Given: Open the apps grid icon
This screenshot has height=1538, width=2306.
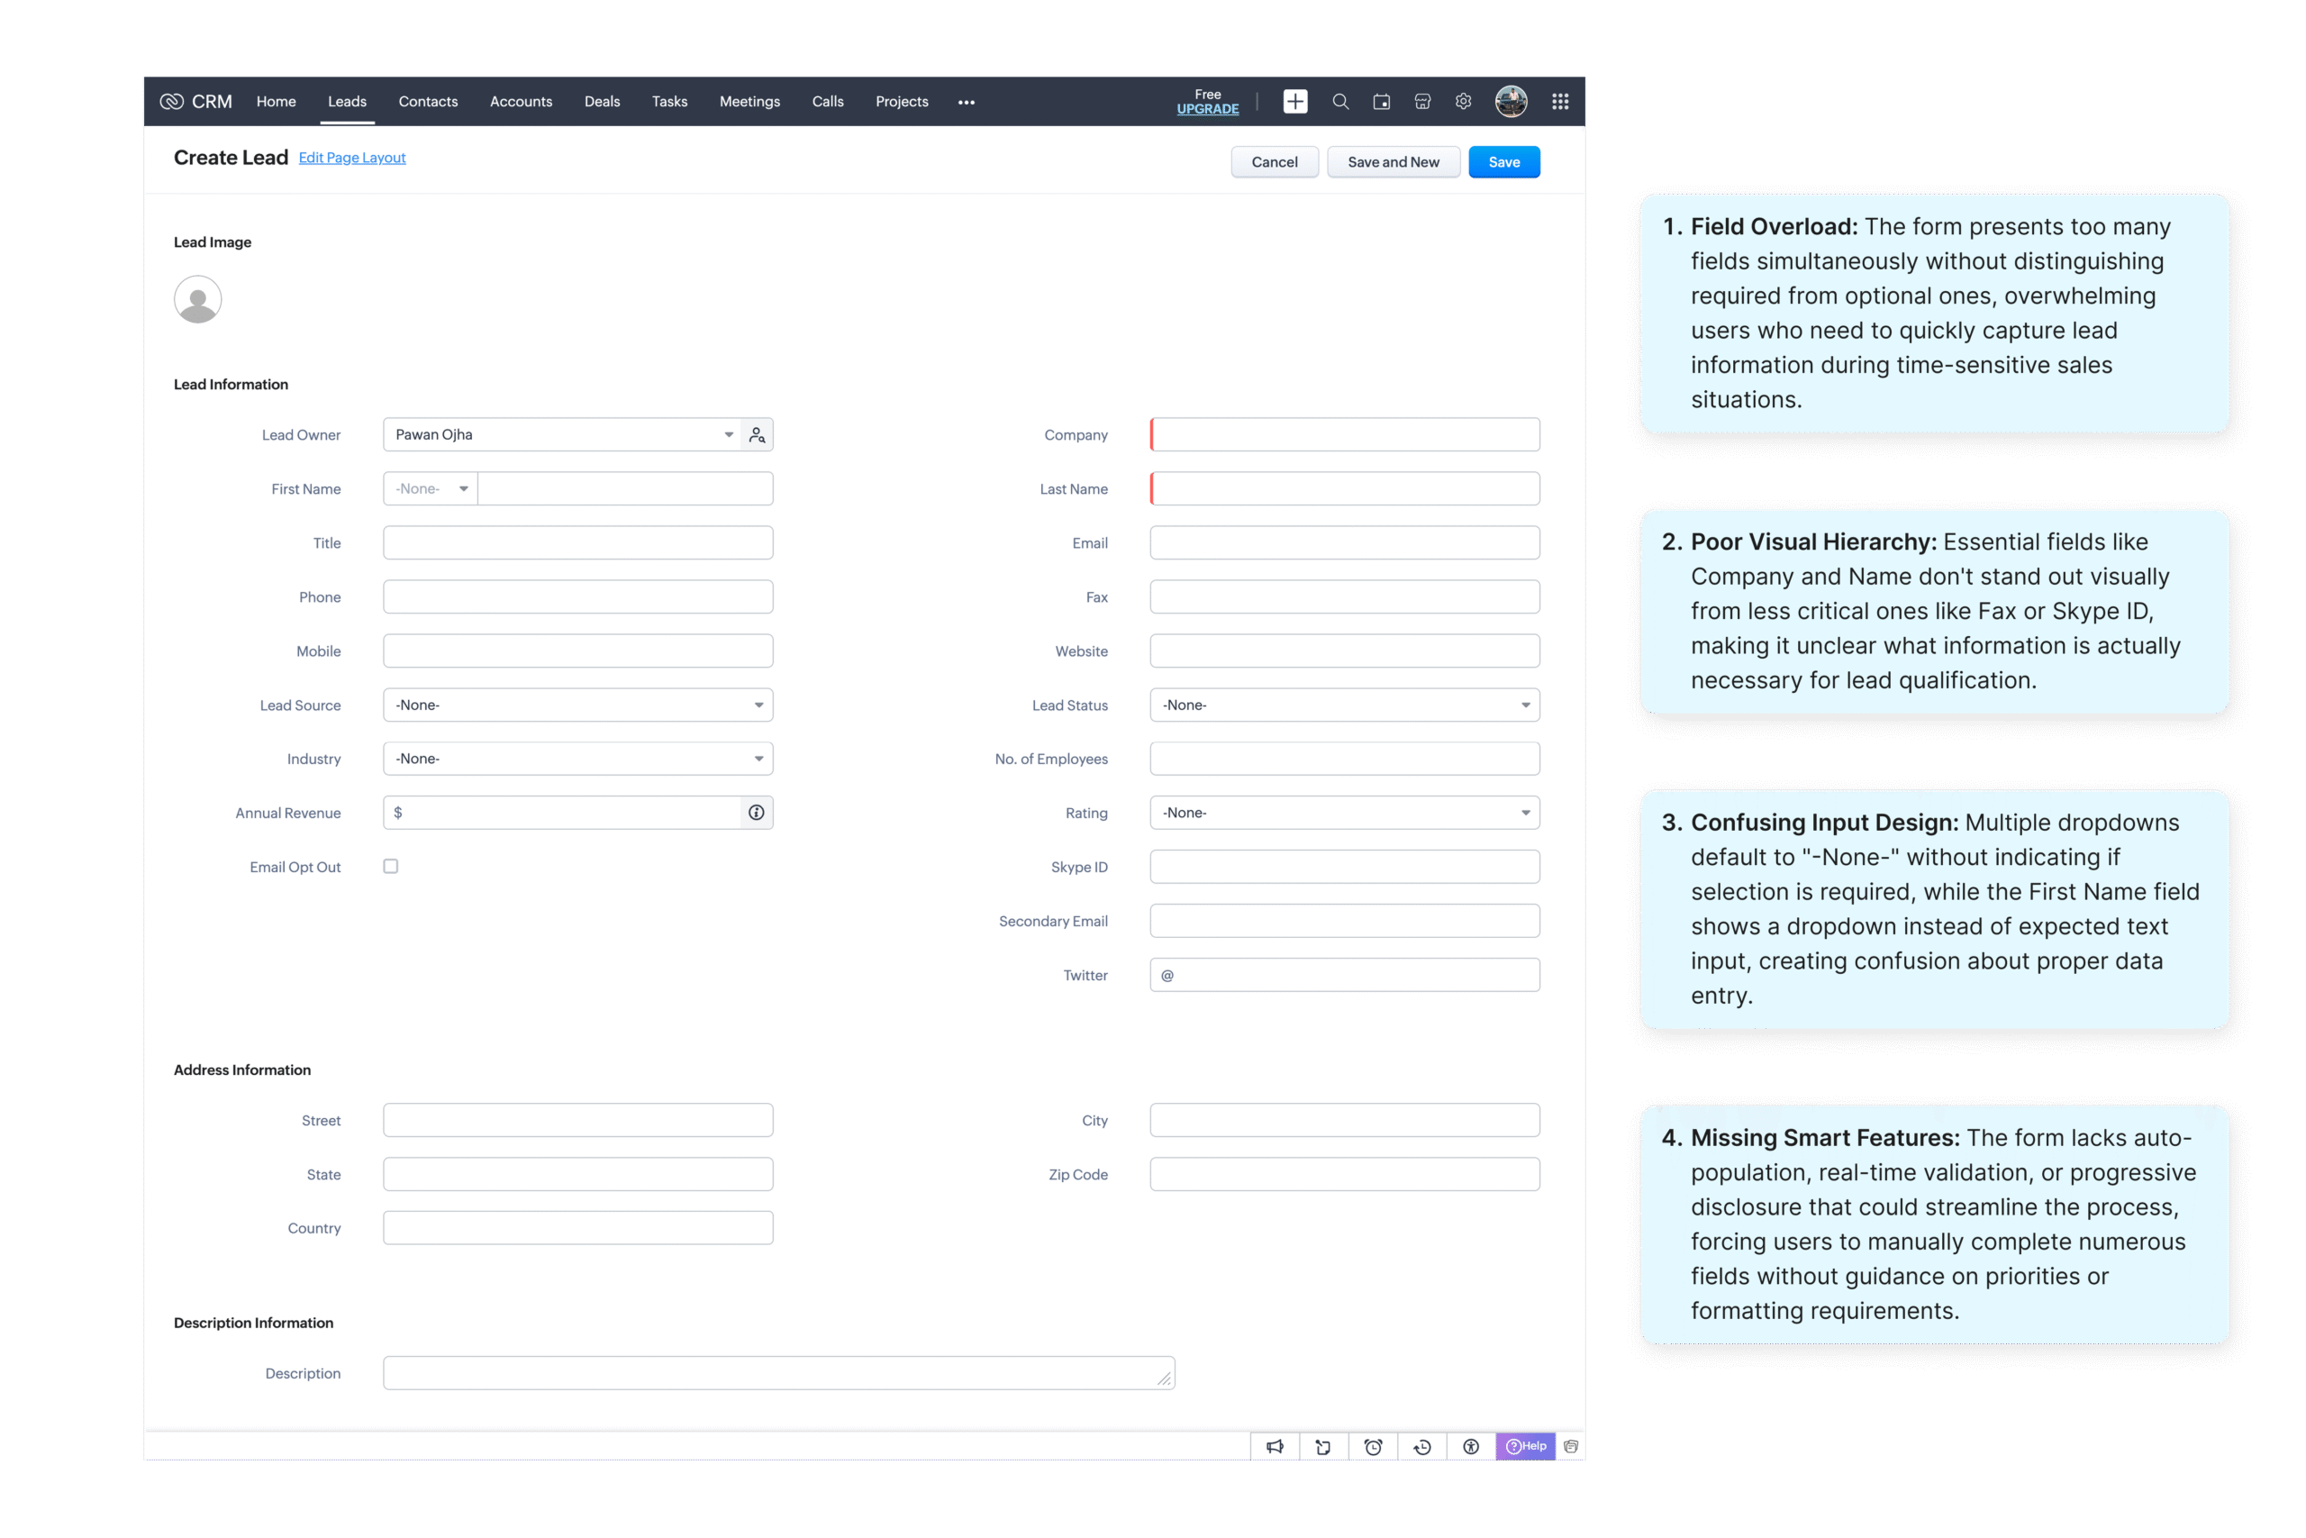Looking at the screenshot, I should click(1560, 101).
